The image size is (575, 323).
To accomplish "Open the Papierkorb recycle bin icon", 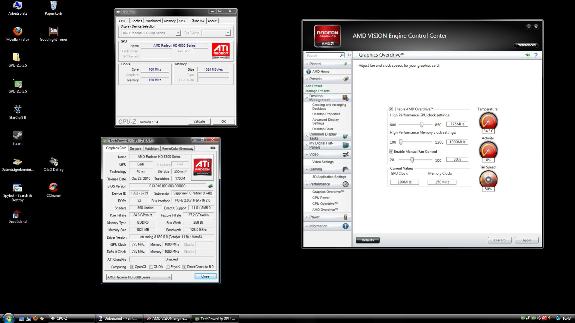I will click(53, 8).
